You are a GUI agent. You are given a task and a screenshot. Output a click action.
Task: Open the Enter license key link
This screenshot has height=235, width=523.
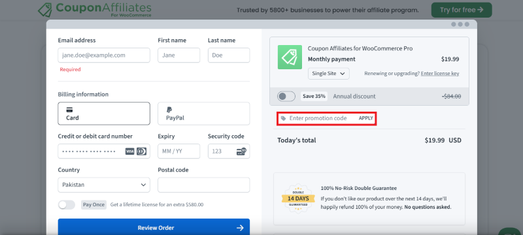point(440,73)
